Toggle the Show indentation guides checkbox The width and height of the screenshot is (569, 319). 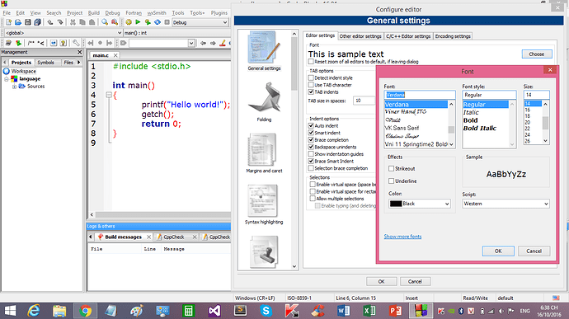pos(311,154)
